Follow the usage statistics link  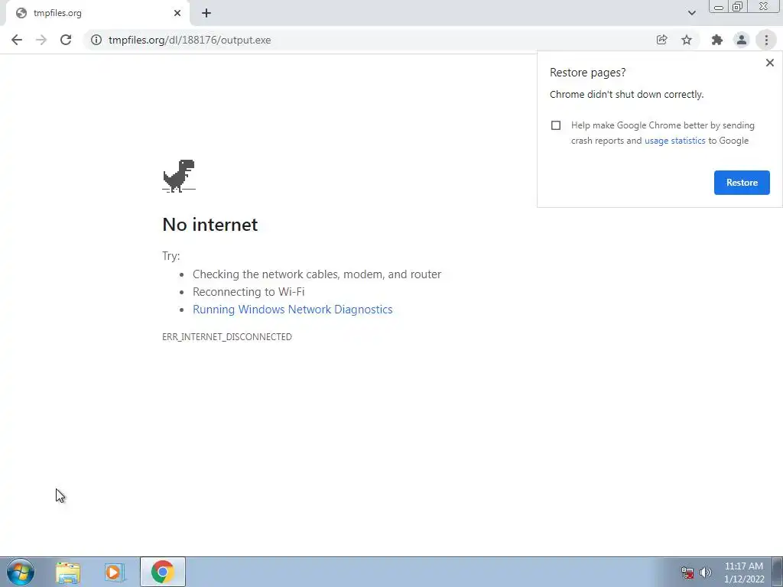(674, 141)
